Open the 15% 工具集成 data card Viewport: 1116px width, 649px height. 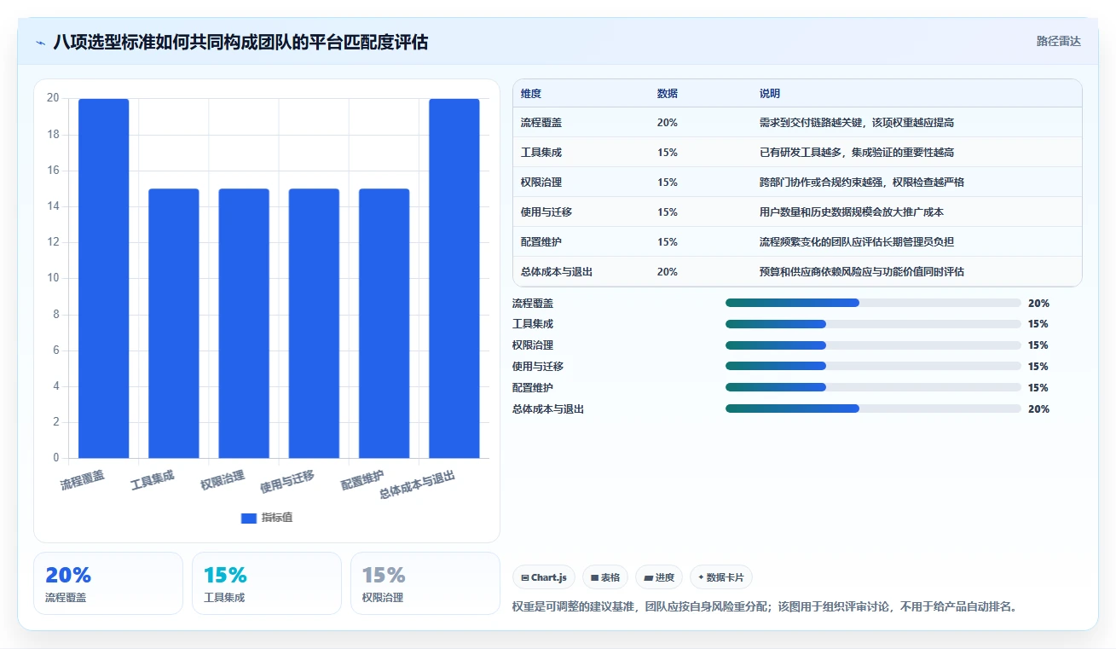pyautogui.click(x=267, y=583)
